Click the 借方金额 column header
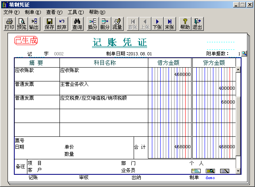This screenshot has width=255, height=187. click(x=170, y=62)
